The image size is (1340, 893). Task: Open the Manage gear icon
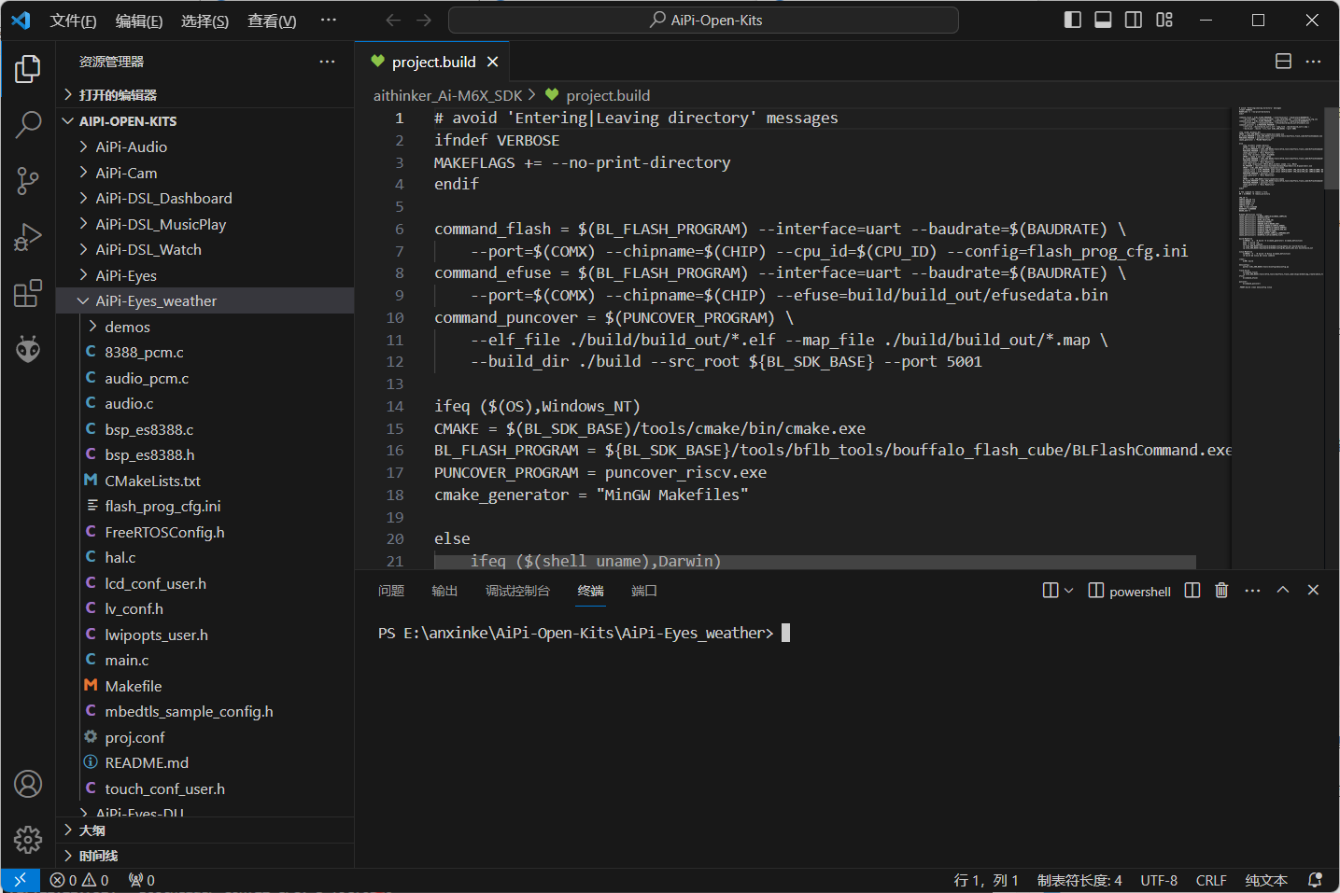[x=28, y=840]
